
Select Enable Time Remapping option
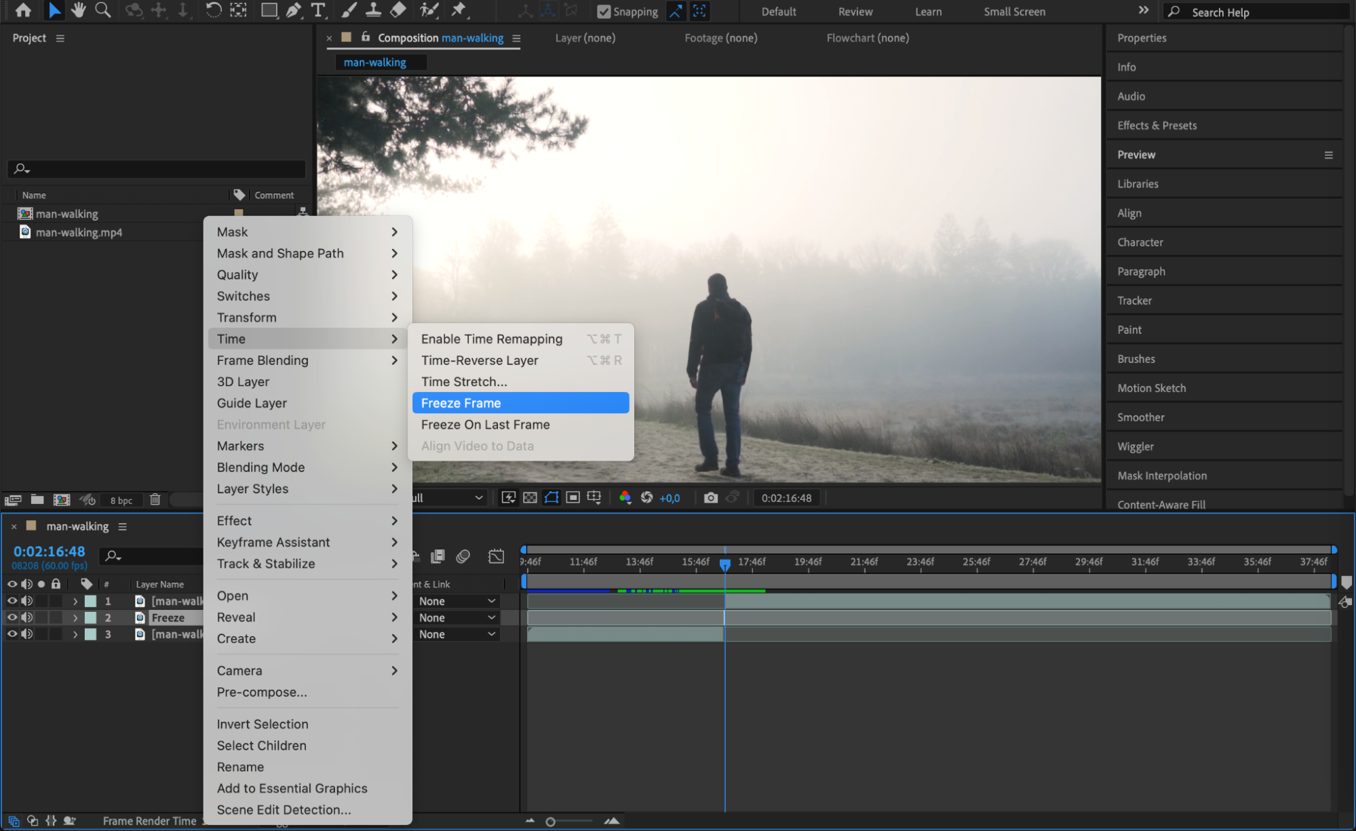click(492, 339)
